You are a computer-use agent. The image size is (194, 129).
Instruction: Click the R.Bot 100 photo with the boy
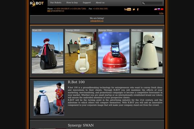[x=49, y=98]
